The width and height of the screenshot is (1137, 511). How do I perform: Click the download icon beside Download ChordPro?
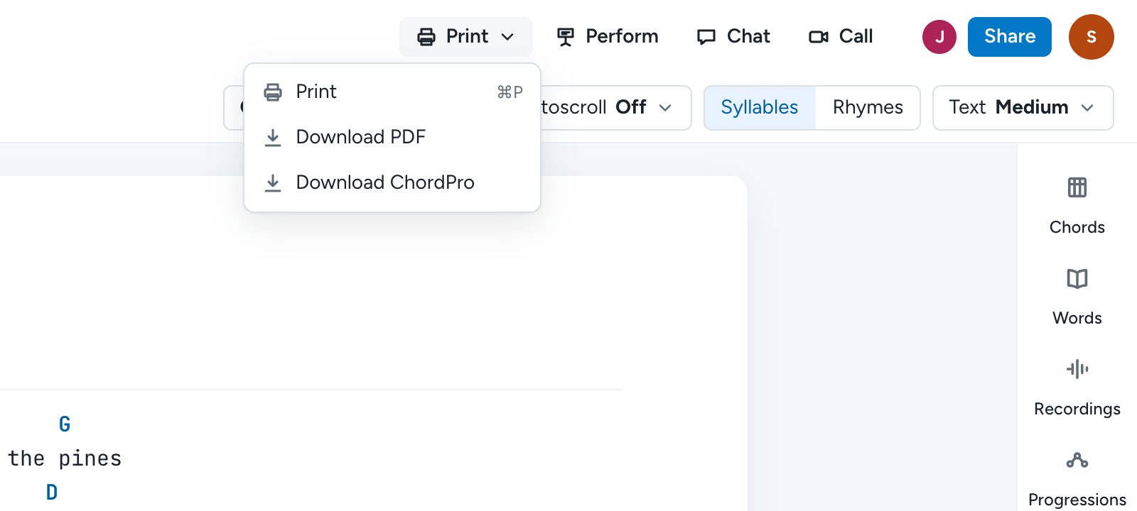(x=273, y=182)
